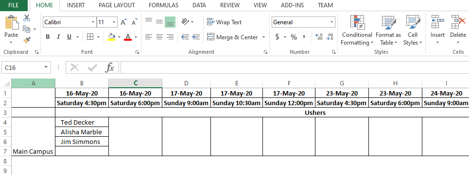The image size is (469, 175).
Task: Open Conditional Formatting menu
Action: pyautogui.click(x=357, y=30)
